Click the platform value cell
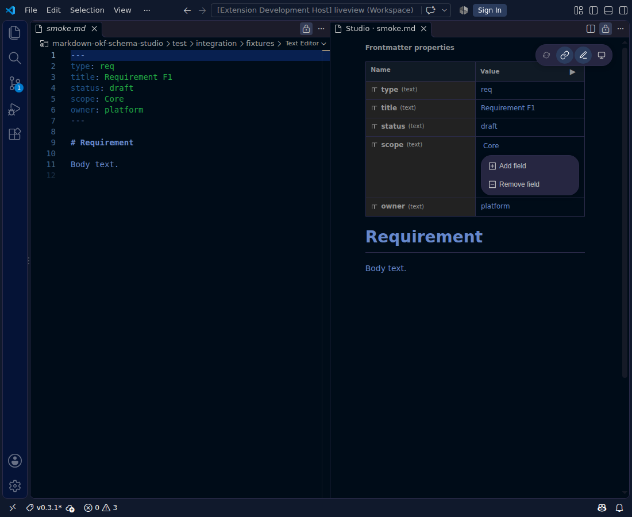 [530, 207]
